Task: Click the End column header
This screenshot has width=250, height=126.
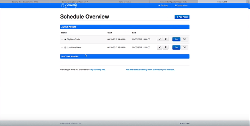Action: point(134,33)
